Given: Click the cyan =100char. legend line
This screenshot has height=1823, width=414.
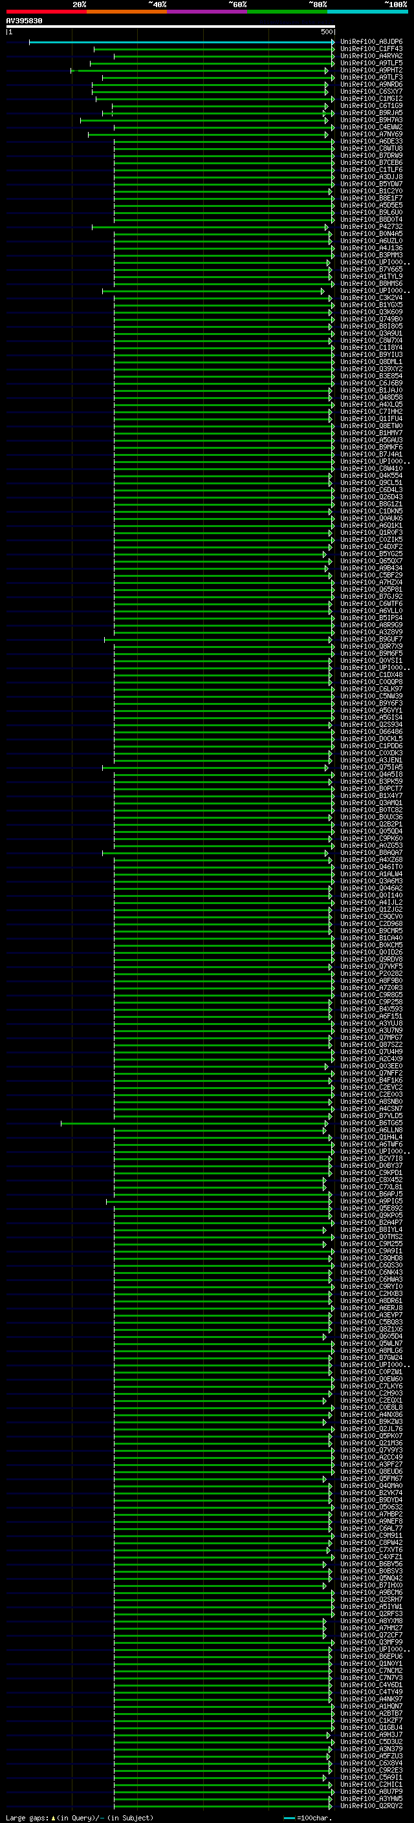Looking at the screenshot, I should (289, 1817).
